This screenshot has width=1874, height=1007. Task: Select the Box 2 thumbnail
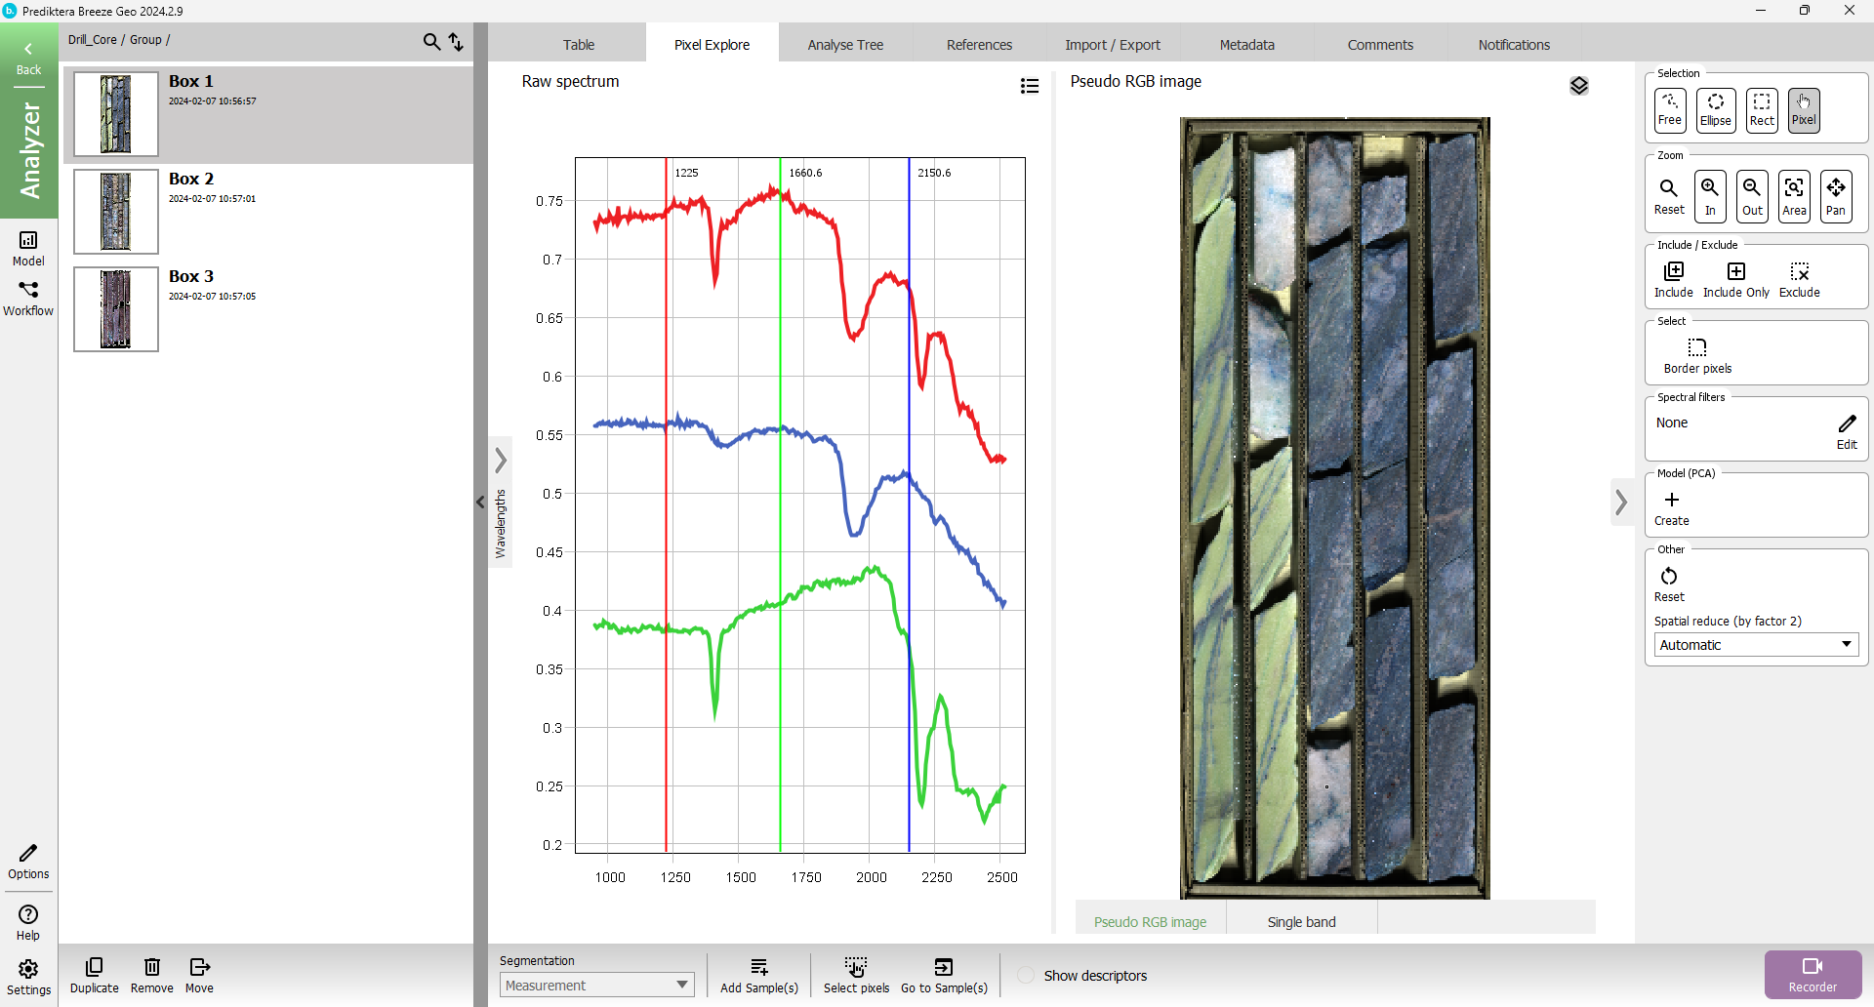116,212
